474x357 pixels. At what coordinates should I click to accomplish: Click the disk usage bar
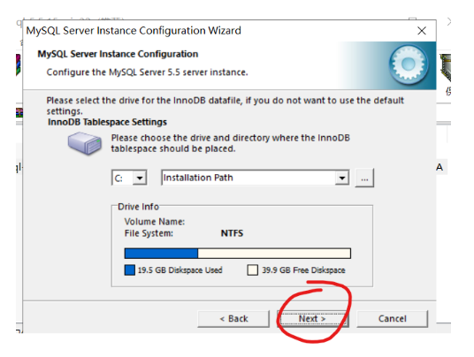[x=238, y=254]
